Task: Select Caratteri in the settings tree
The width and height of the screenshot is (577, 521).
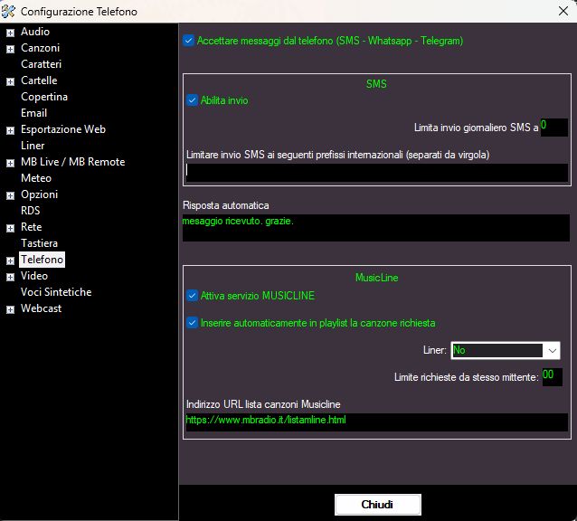Action: [41, 64]
